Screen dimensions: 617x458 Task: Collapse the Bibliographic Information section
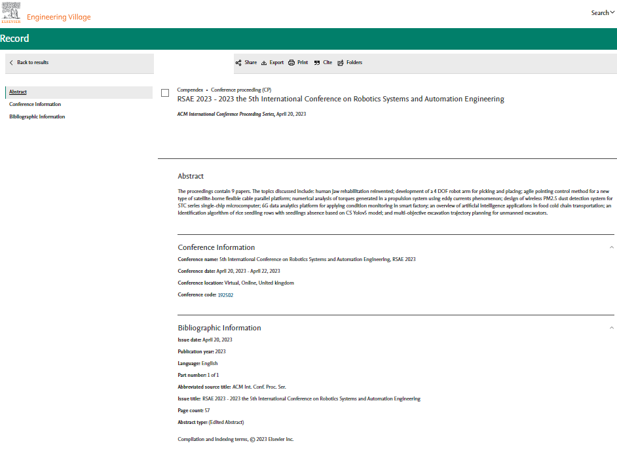click(612, 328)
